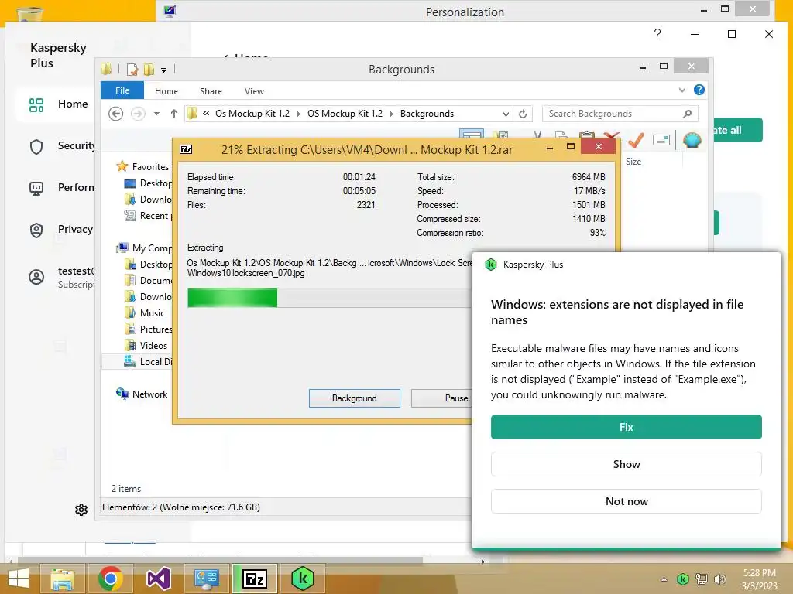Open File Explorer from taskbar
The image size is (793, 594).
tap(64, 579)
